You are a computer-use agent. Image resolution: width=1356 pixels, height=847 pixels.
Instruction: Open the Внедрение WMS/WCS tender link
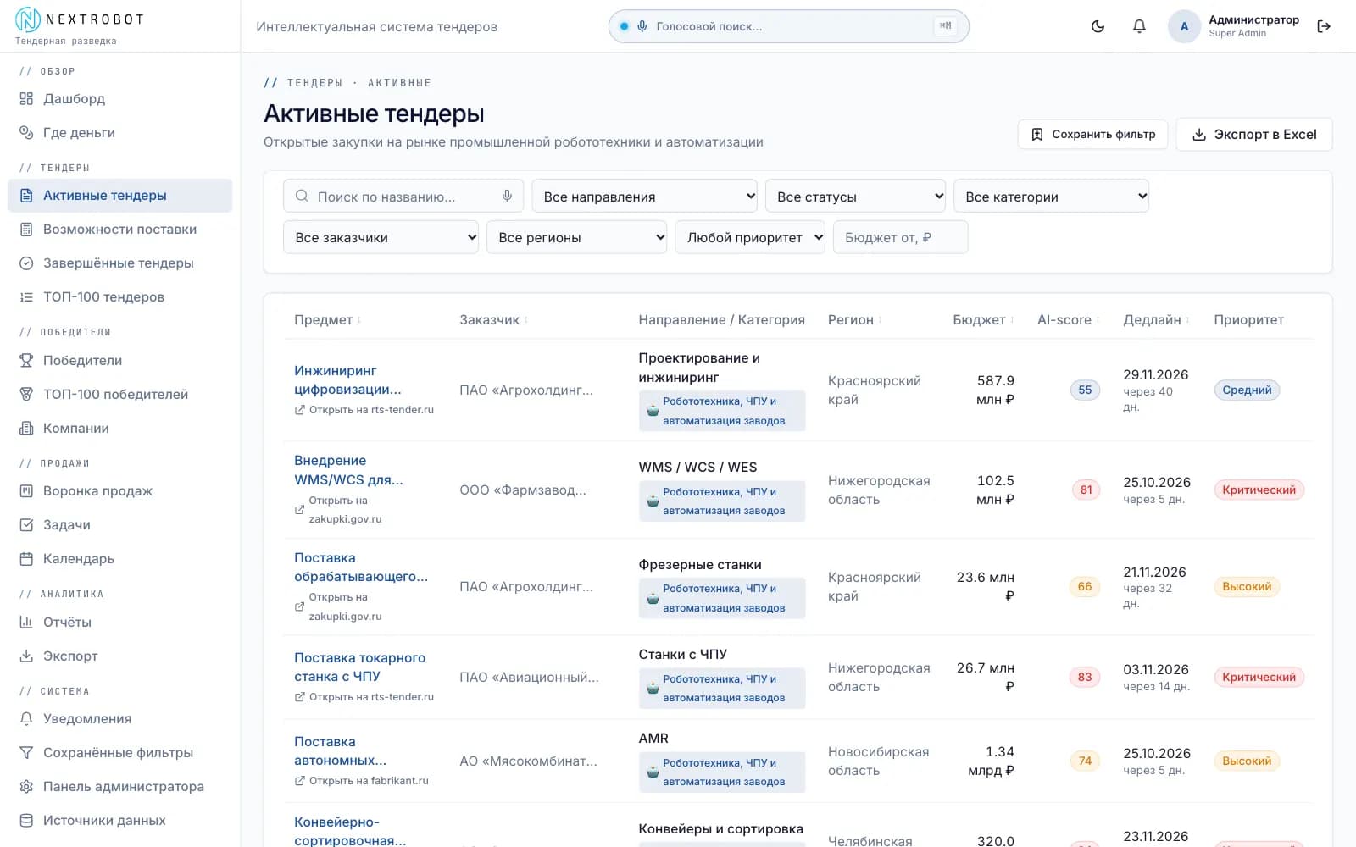[x=348, y=470]
